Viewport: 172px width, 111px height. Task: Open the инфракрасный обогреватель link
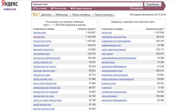(116, 41)
